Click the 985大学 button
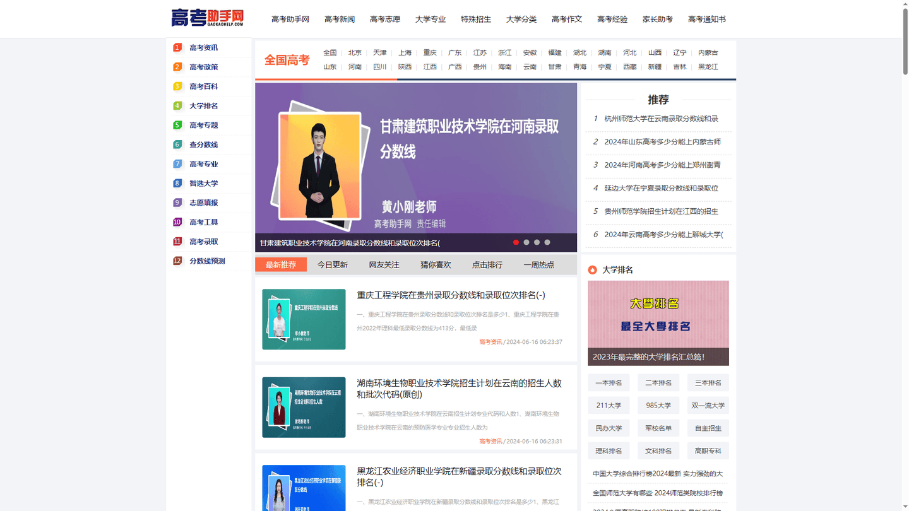 pyautogui.click(x=658, y=406)
